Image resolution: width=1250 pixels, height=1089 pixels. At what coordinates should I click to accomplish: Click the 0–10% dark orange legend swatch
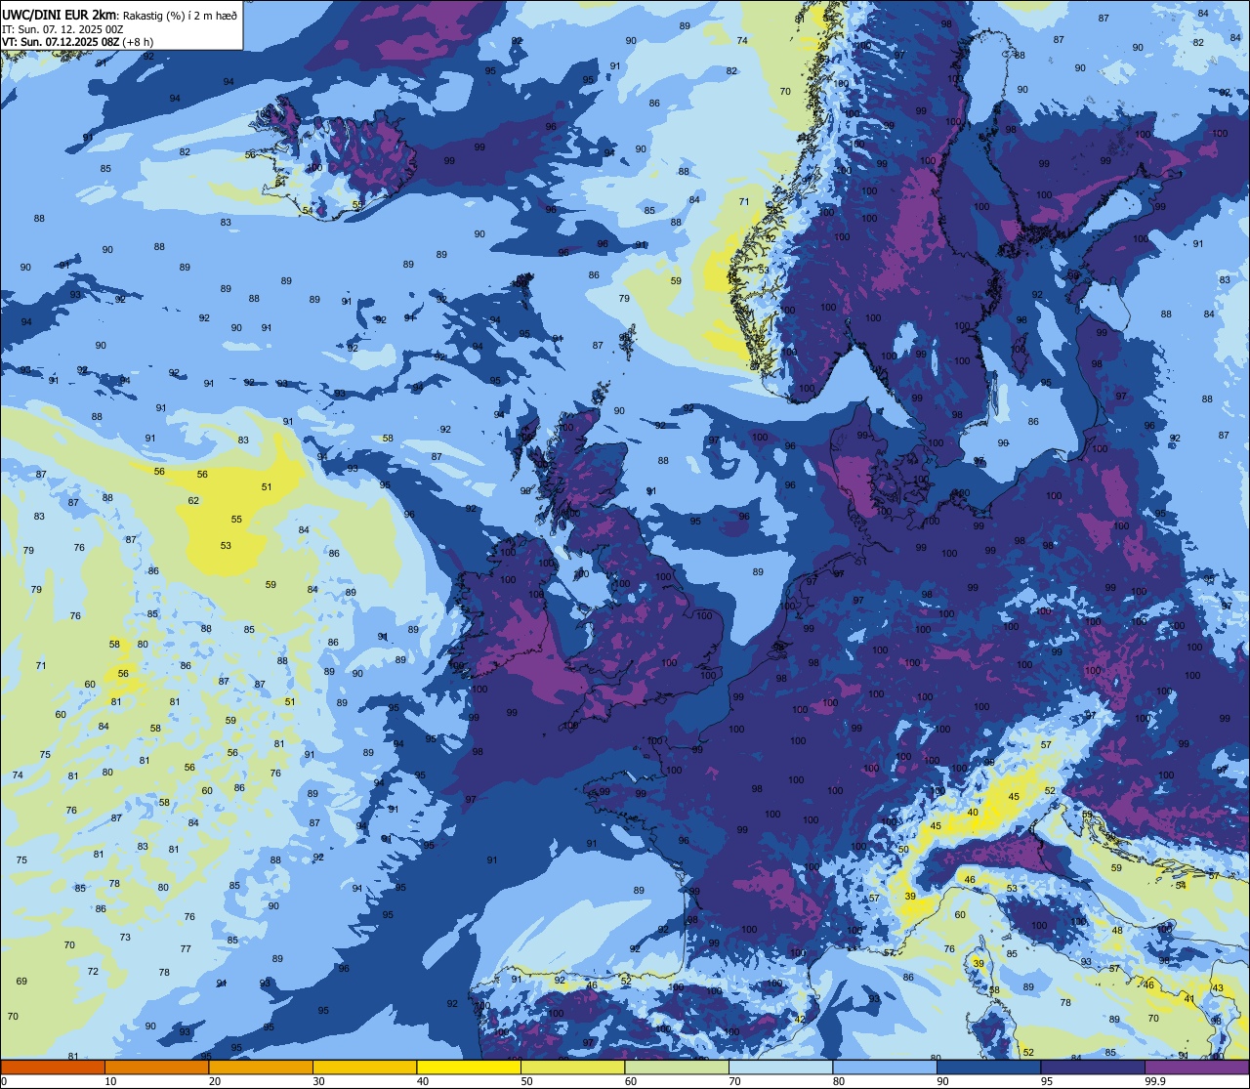53,1067
